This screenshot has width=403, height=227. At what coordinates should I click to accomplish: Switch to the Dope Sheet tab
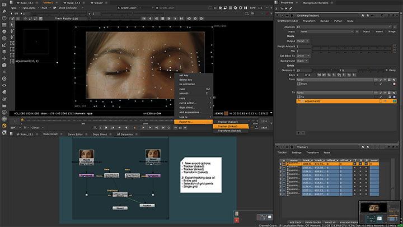99,135
